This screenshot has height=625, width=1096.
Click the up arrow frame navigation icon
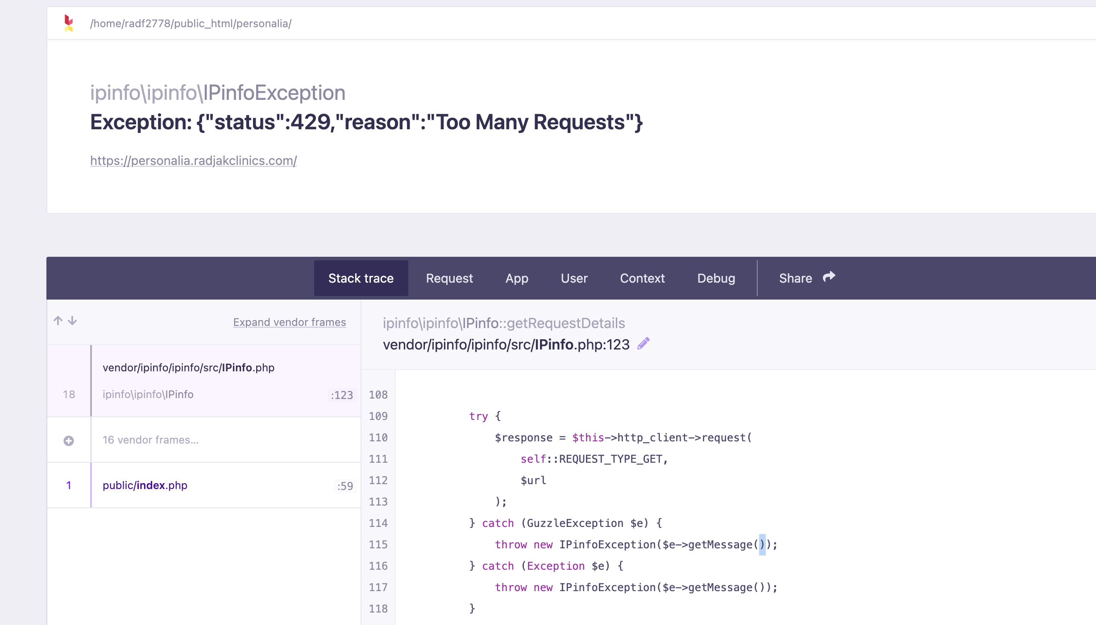click(58, 321)
